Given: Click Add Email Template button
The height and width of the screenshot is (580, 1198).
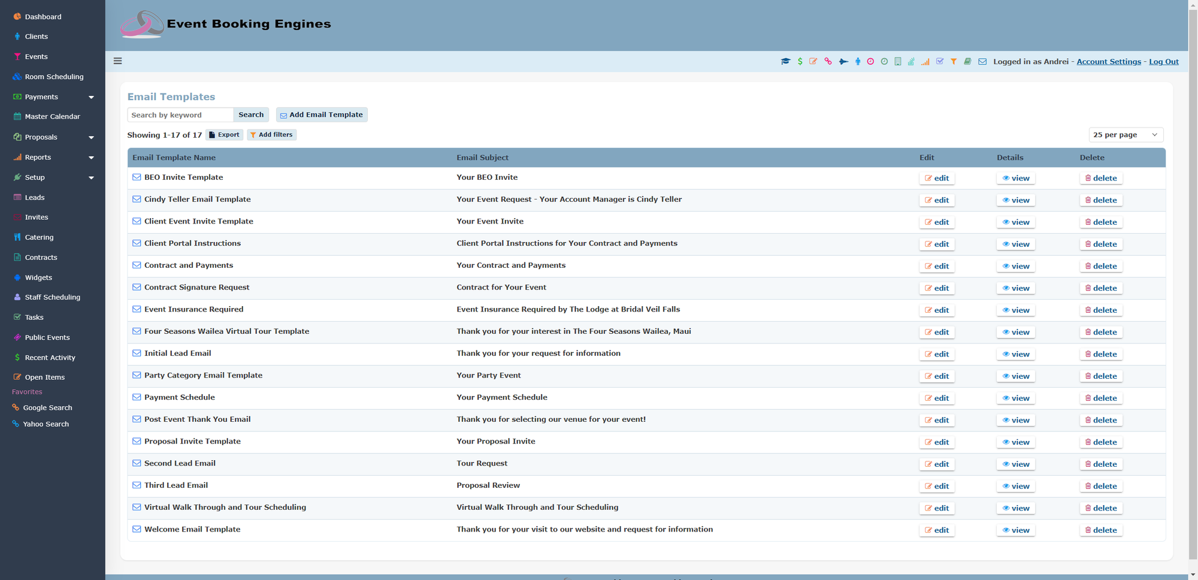Looking at the screenshot, I should (x=322, y=114).
